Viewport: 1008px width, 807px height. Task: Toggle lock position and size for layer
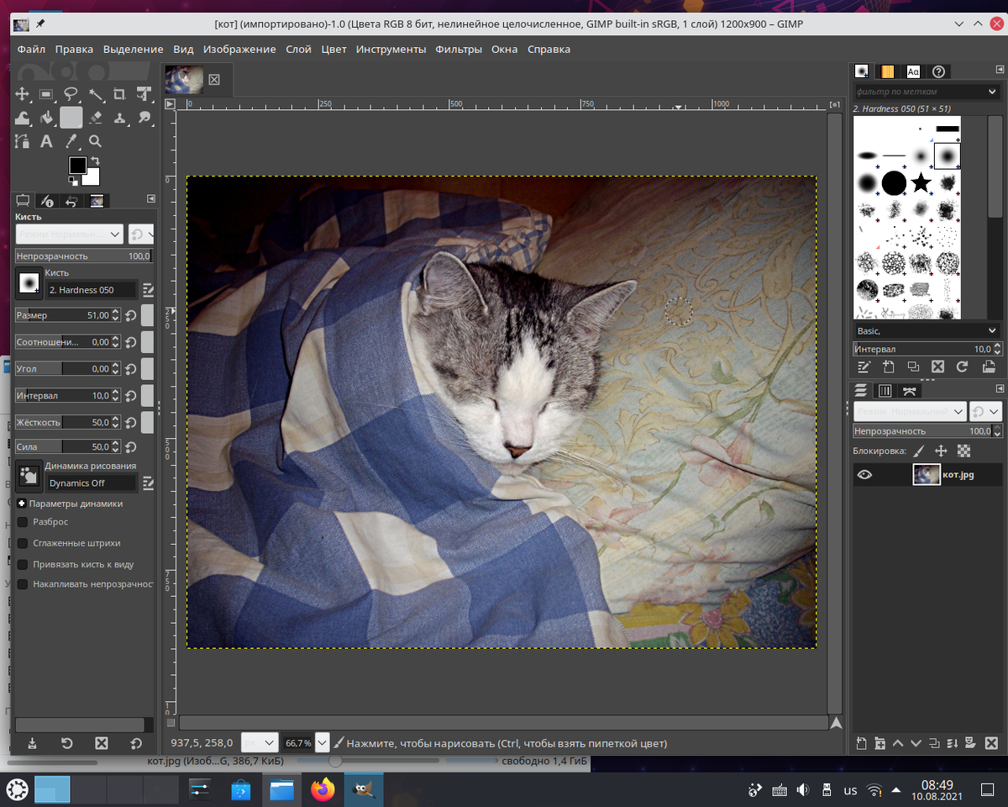coord(941,451)
